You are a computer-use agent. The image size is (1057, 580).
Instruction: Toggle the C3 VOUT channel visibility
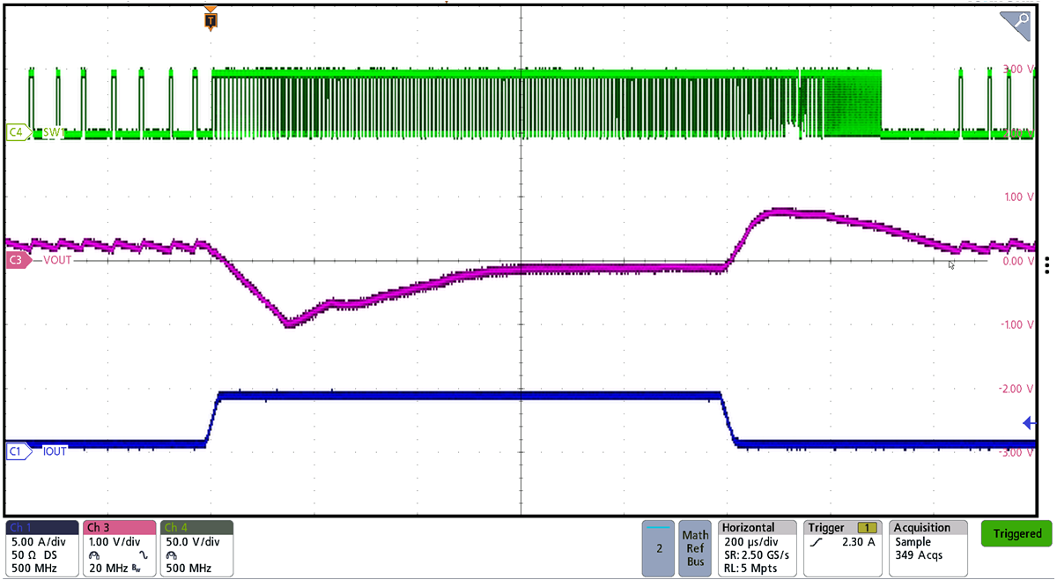pos(14,261)
